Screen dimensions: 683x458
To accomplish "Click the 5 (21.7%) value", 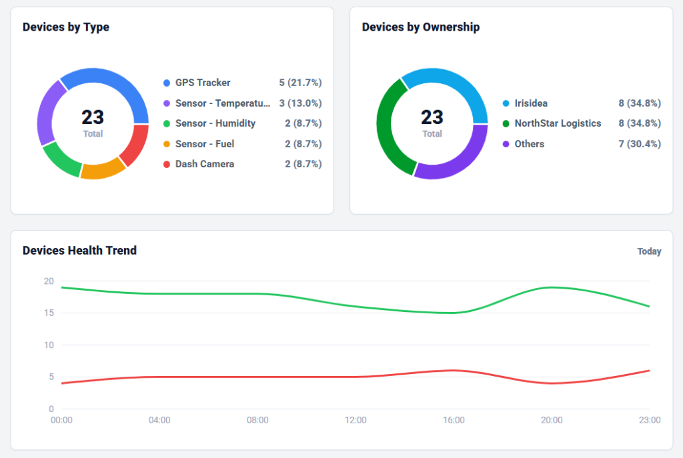I will 300,83.
